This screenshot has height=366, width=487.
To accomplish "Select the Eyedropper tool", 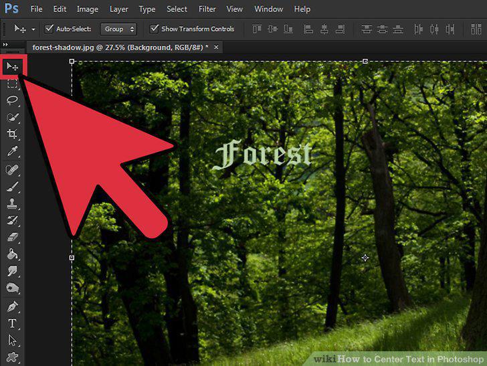I will 13,151.
